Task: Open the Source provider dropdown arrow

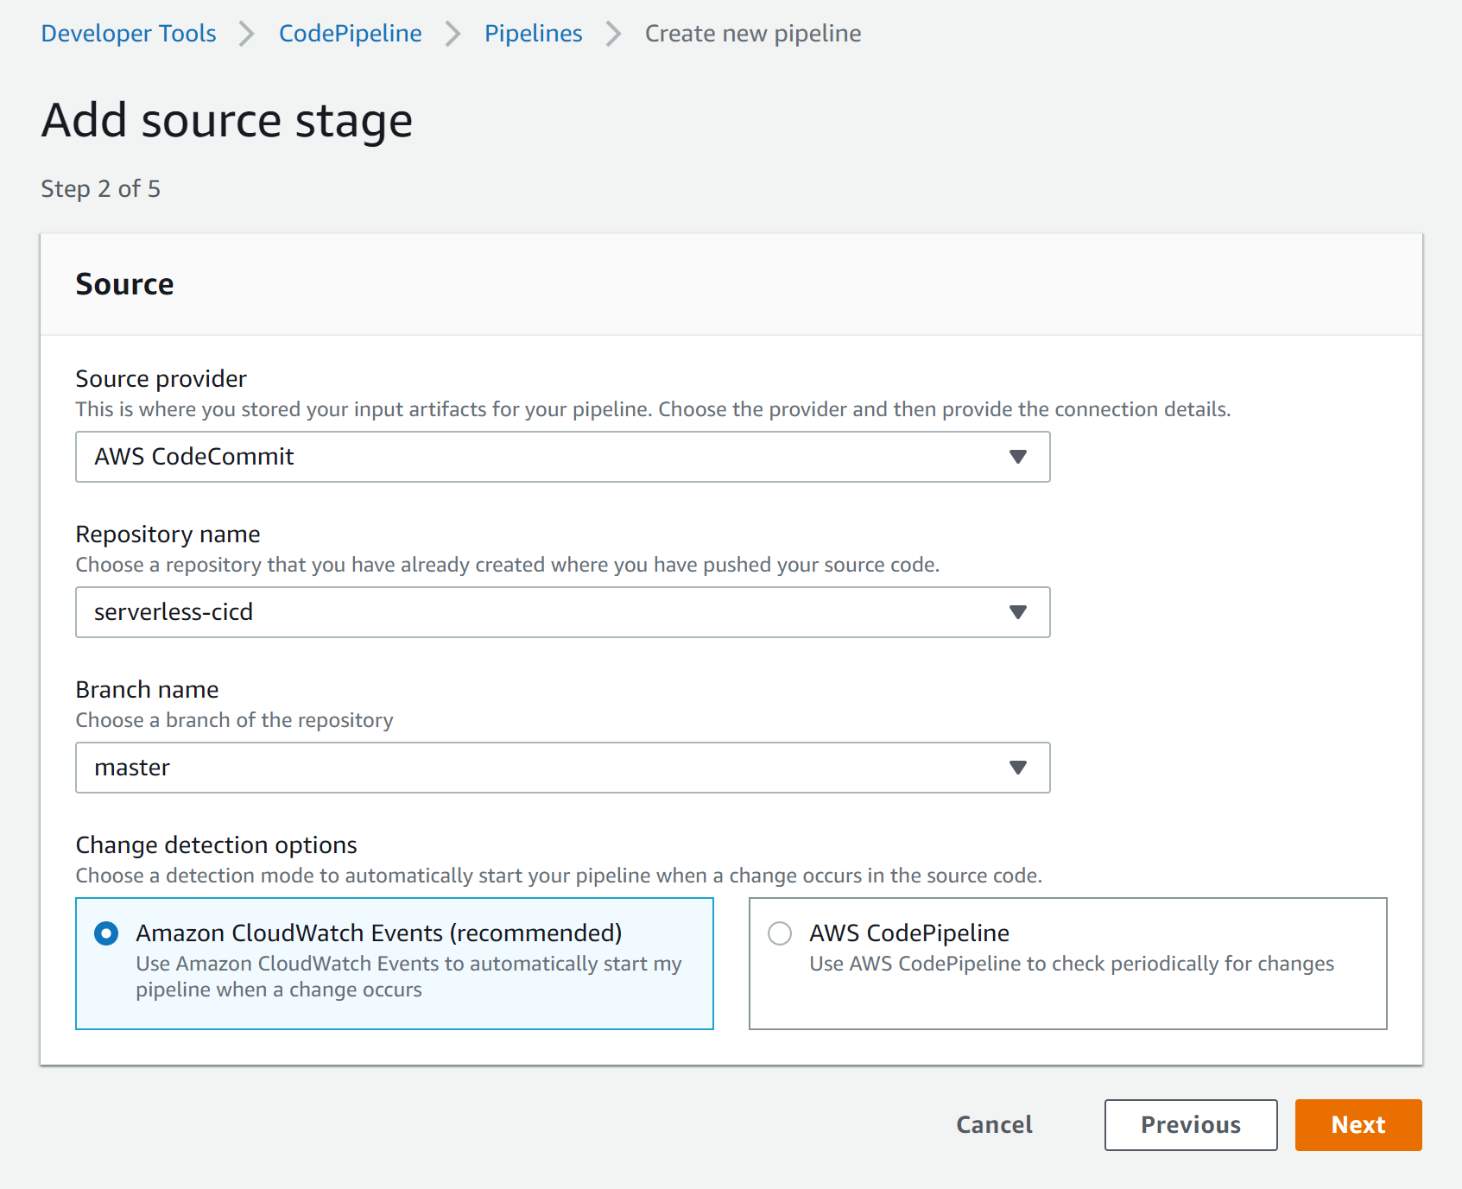Action: coord(1018,457)
